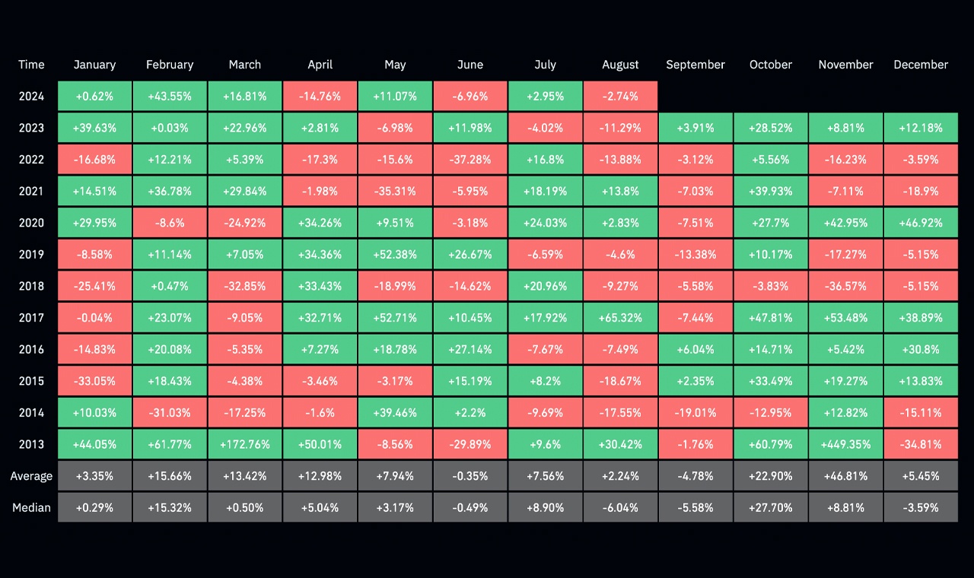Select the -35.31% May 2021 cell

[x=395, y=192]
